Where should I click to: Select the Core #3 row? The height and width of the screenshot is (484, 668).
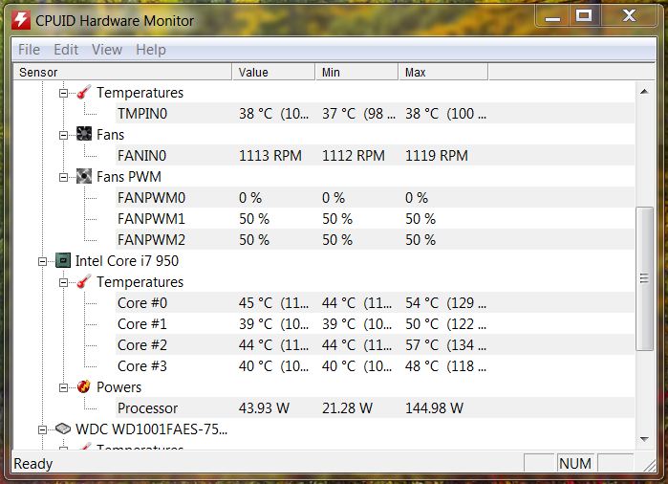coord(375,366)
